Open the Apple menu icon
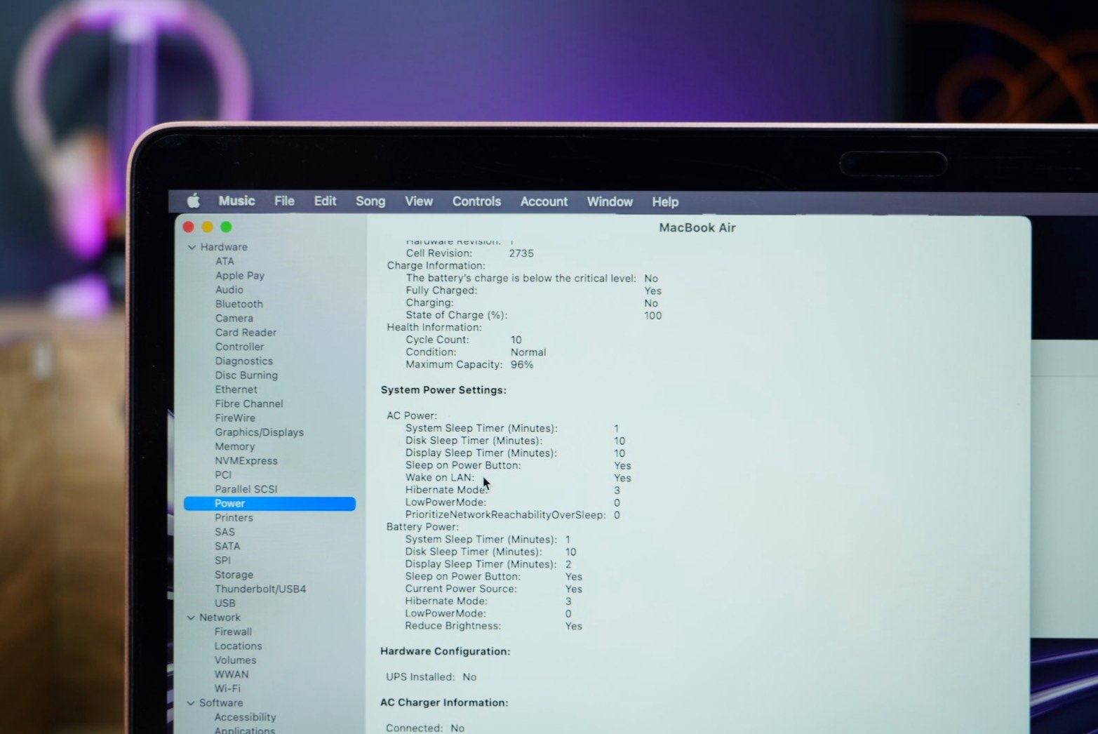 (194, 201)
